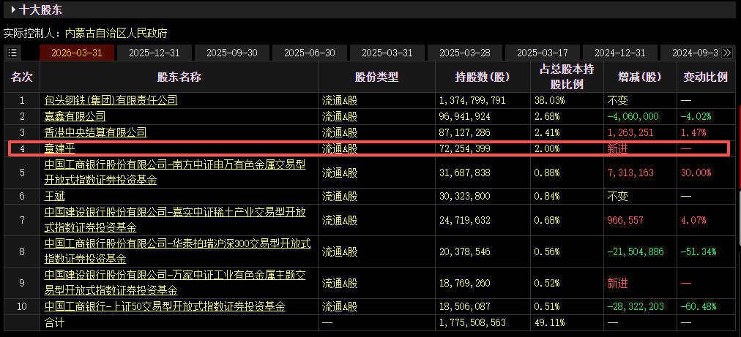
Task: Click the 变动比例 column header
Action: pos(705,77)
